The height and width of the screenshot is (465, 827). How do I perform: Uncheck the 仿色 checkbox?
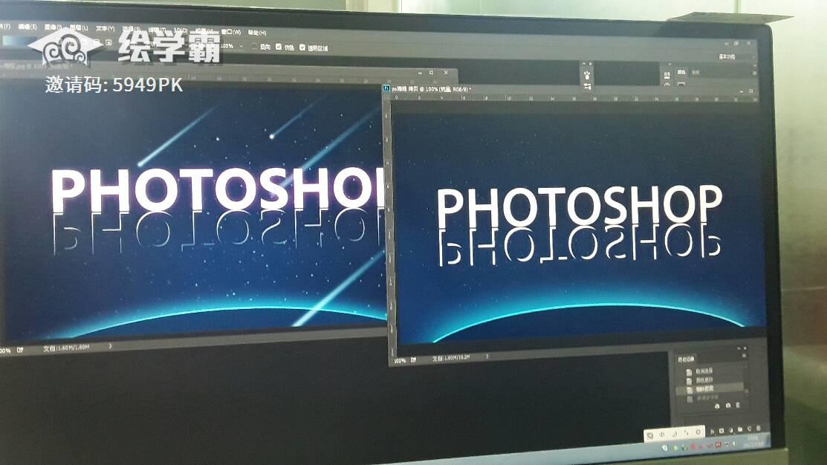279,47
